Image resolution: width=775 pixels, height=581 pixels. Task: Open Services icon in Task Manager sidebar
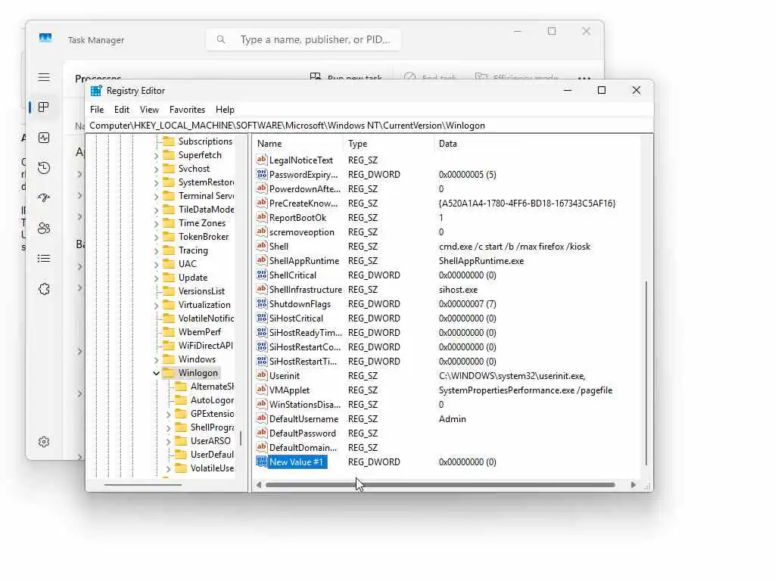click(x=43, y=289)
